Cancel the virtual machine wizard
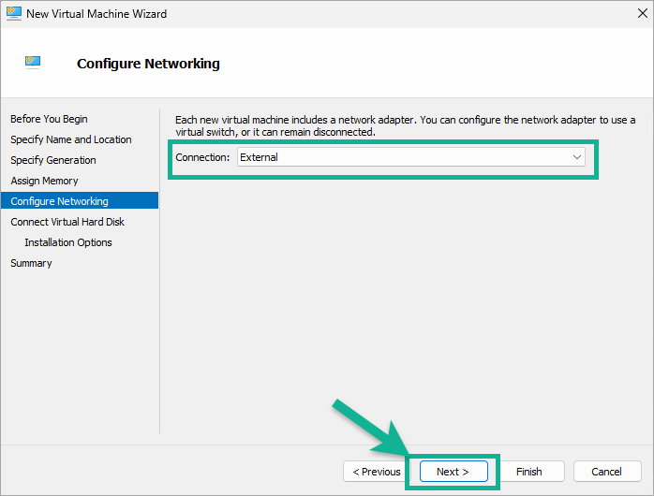 [607, 471]
